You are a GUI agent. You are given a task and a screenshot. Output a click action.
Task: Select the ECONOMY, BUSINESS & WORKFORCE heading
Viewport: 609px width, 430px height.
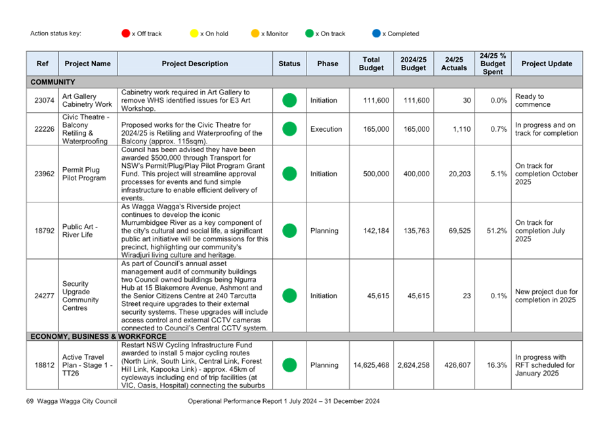pos(98,336)
